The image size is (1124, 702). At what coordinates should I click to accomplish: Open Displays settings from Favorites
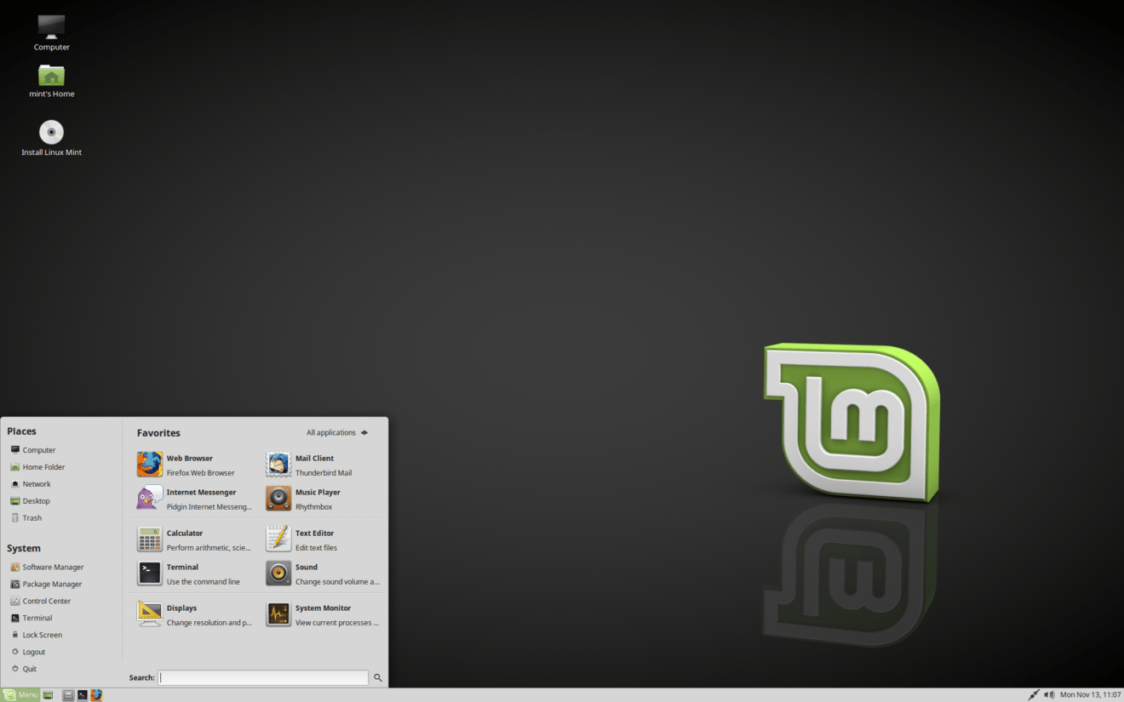pos(181,614)
